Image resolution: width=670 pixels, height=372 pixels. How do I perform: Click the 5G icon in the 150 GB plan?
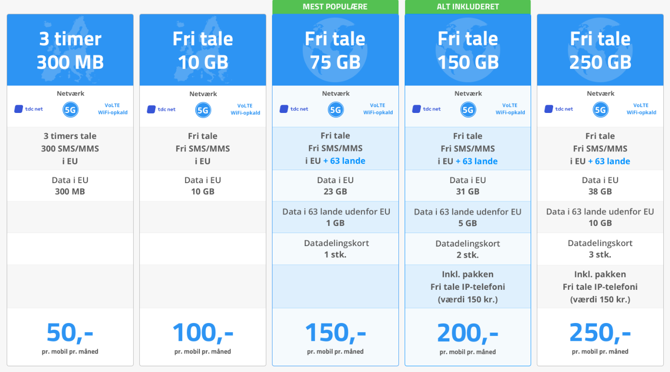point(468,110)
